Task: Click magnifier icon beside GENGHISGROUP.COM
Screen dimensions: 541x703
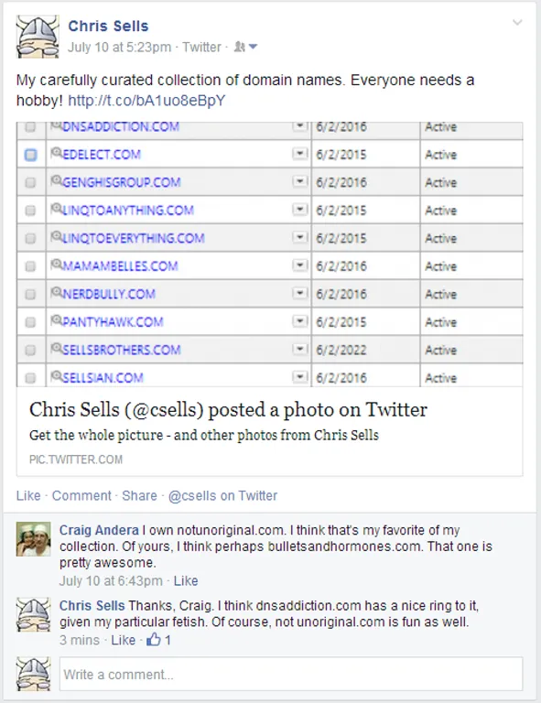Action: 57,180
